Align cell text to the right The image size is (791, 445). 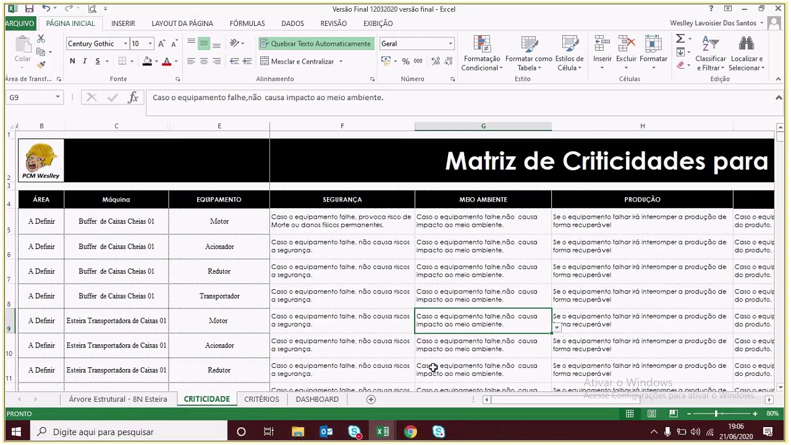[216, 61]
